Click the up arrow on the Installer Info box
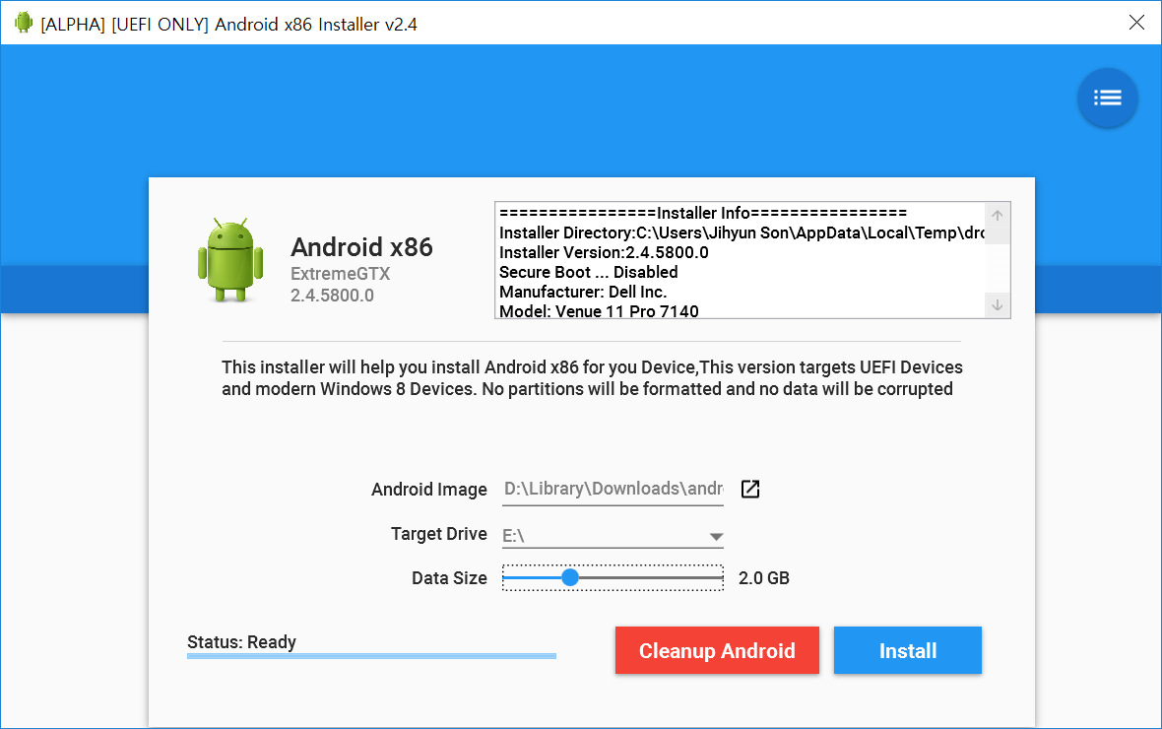The height and width of the screenshot is (729, 1162). [996, 213]
